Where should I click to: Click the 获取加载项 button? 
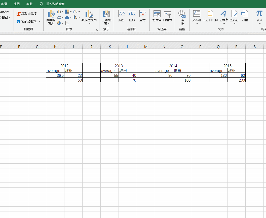(x=27, y=14)
